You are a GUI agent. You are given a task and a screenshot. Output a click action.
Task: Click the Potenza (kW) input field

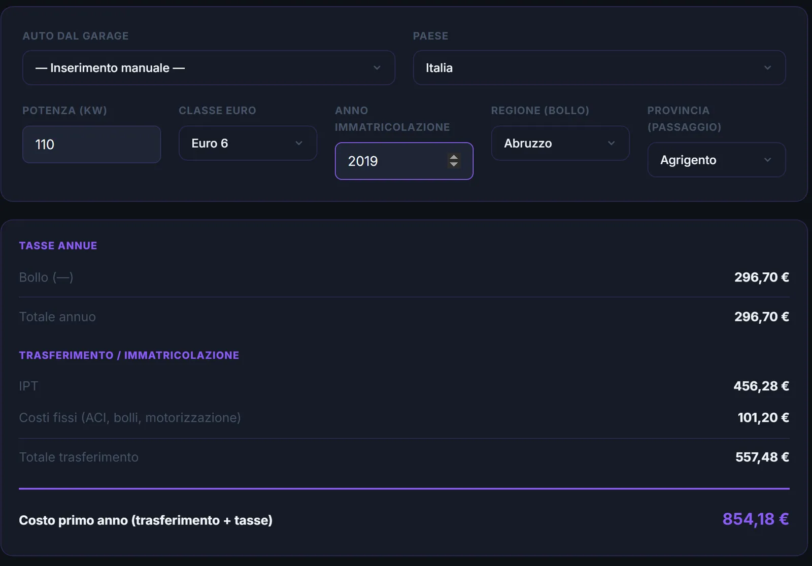click(x=92, y=145)
